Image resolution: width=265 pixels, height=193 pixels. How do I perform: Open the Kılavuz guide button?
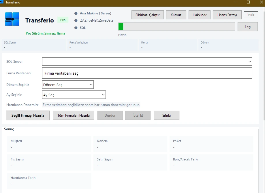(176, 15)
